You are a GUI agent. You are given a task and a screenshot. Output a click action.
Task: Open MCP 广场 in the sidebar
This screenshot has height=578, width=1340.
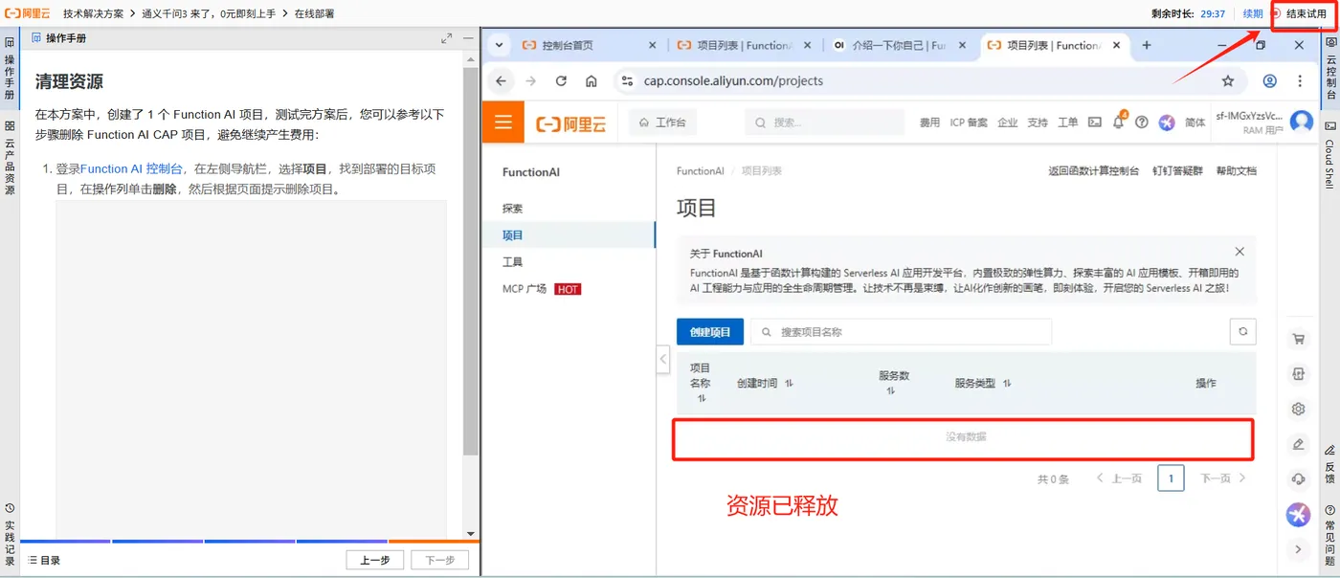pos(525,288)
